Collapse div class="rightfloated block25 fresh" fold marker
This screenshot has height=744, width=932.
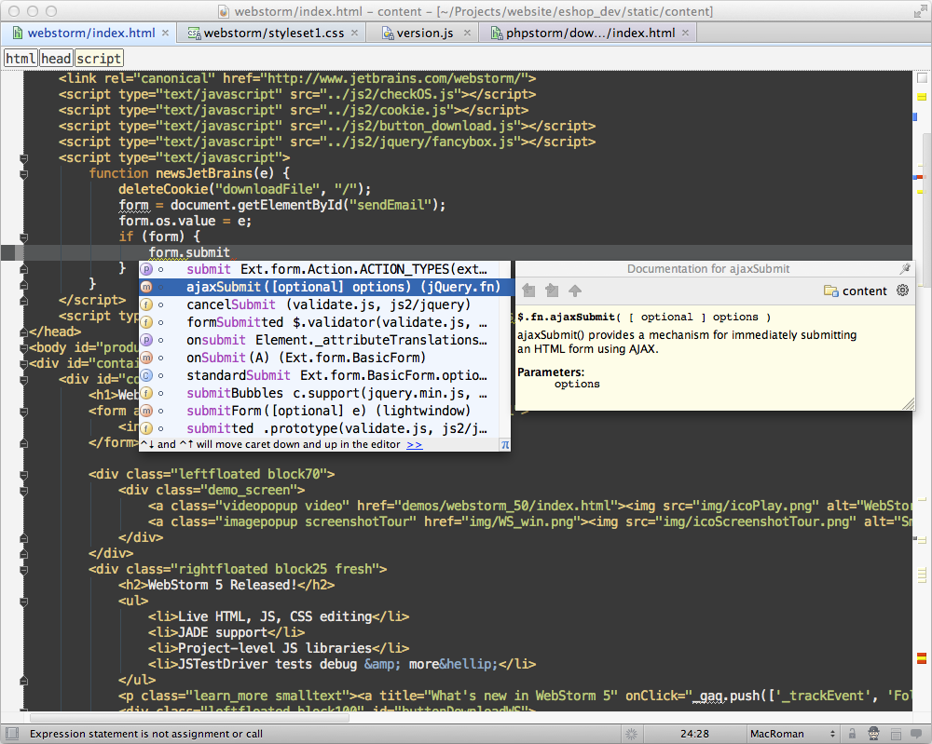click(24, 570)
